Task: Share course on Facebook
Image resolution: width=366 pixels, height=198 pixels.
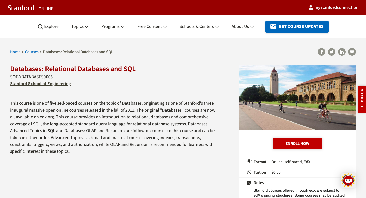Action: [322, 52]
